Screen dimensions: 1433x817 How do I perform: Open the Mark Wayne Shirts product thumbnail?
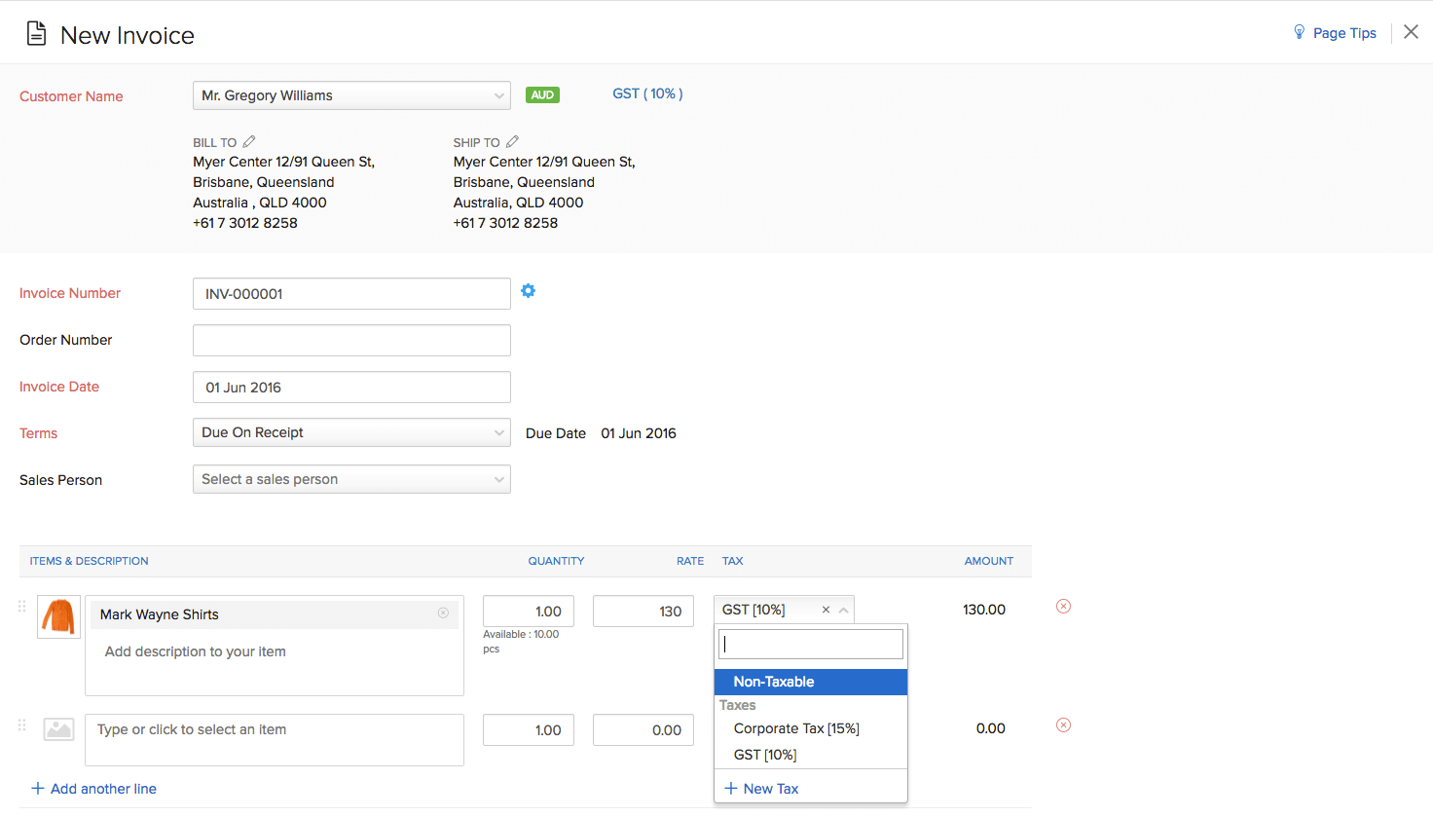pos(58,616)
